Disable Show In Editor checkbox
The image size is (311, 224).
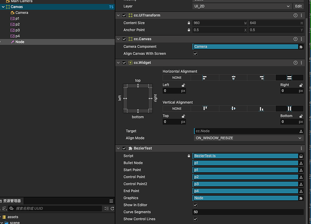[195, 205]
